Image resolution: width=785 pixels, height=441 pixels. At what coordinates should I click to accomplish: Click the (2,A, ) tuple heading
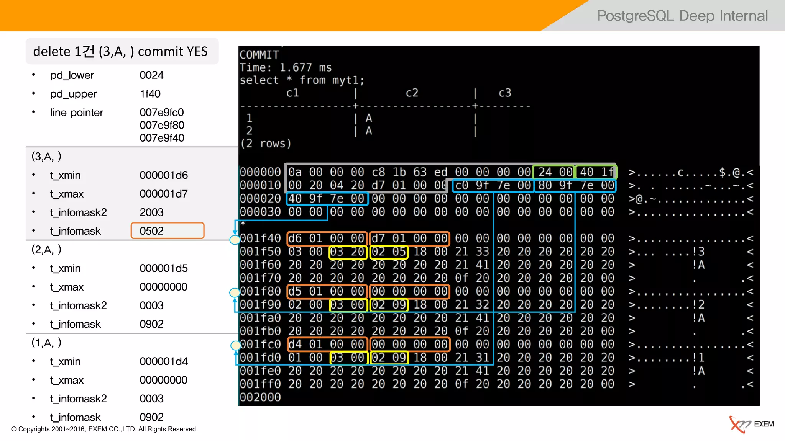(x=46, y=250)
